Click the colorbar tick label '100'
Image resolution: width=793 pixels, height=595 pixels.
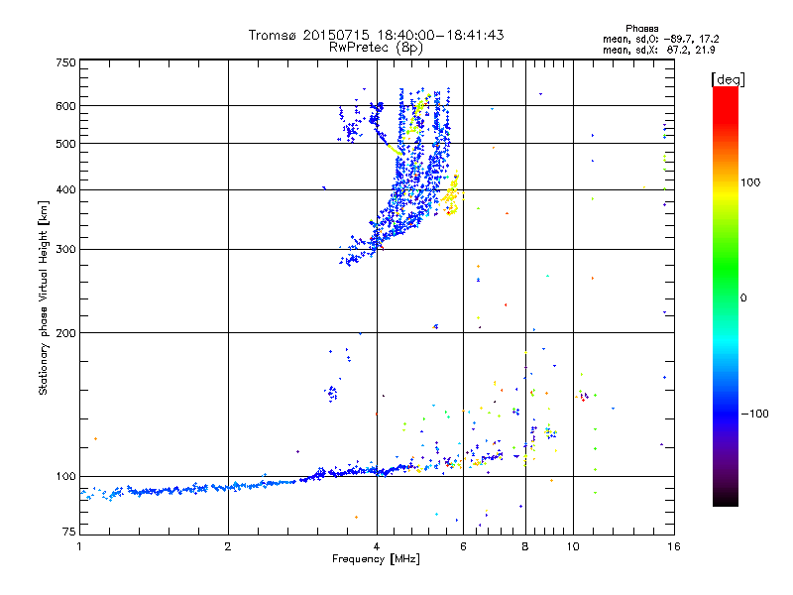coord(750,182)
